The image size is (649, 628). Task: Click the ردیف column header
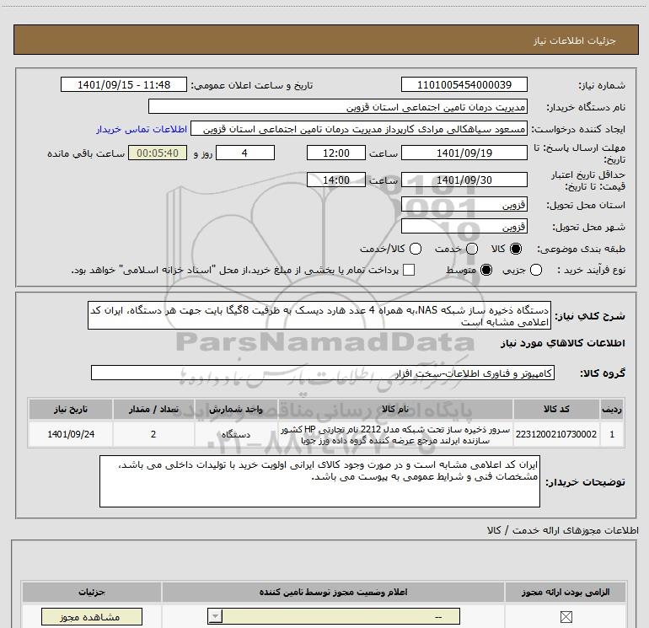click(612, 409)
